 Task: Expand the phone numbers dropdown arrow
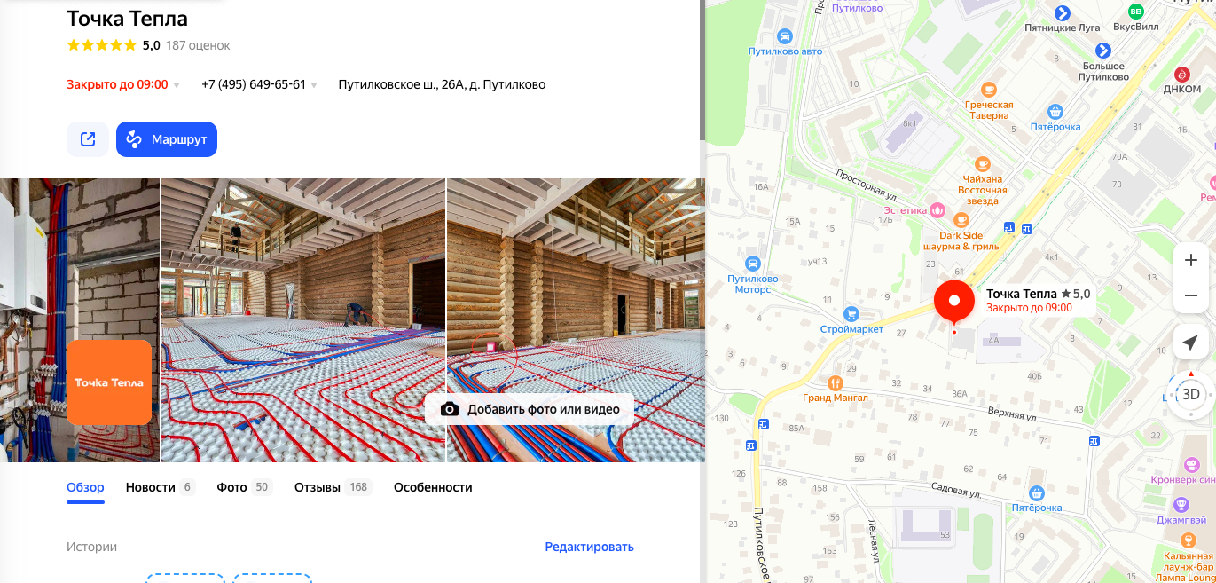315,85
